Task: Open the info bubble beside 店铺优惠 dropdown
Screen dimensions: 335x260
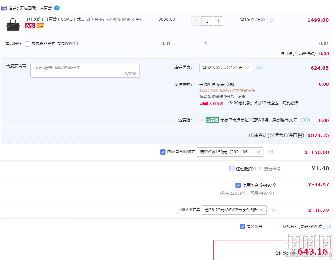Action: point(259,68)
